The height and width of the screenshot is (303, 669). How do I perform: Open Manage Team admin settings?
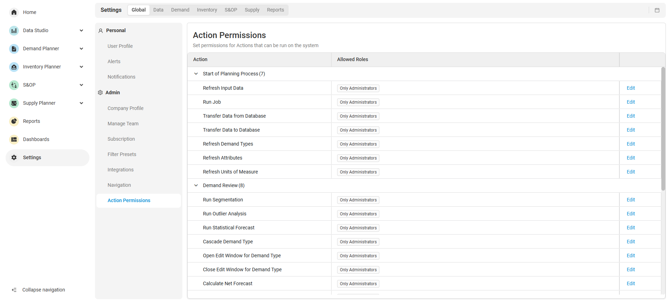tap(123, 124)
